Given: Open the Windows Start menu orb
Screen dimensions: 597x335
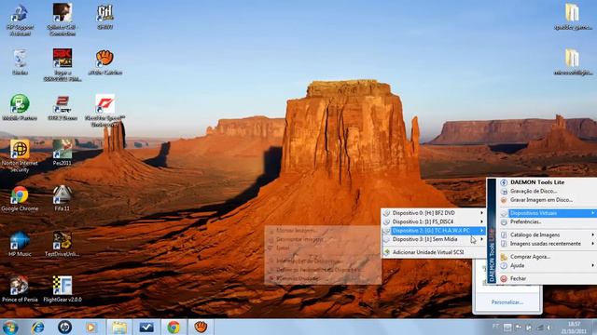Looking at the screenshot, I should [x=10, y=328].
